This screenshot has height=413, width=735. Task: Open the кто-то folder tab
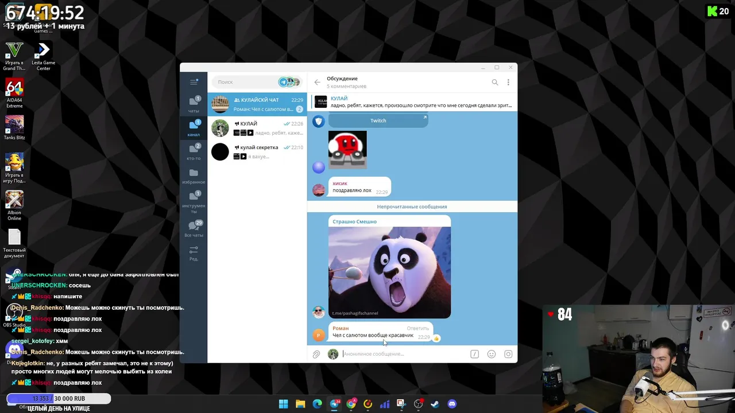coord(194,152)
